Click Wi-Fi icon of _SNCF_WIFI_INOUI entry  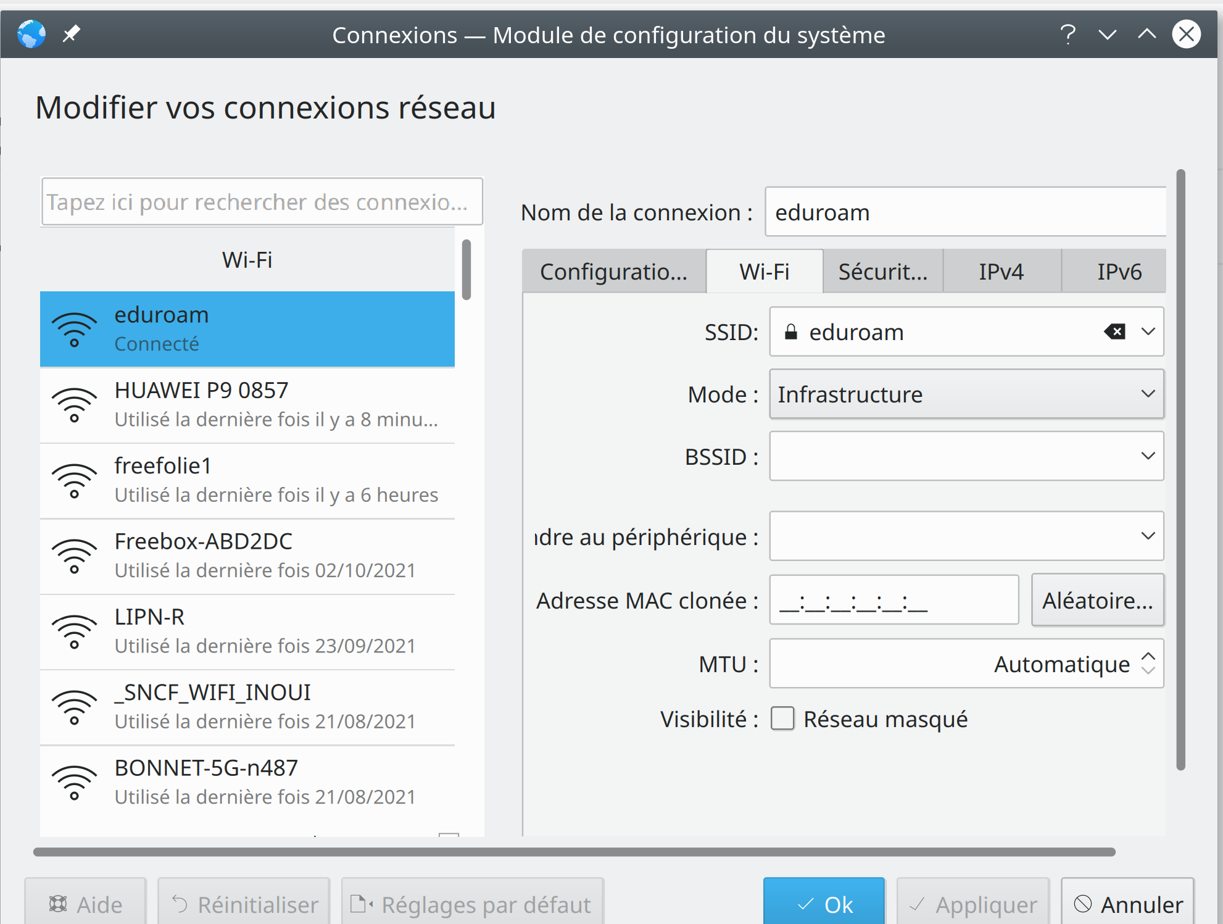click(x=74, y=707)
